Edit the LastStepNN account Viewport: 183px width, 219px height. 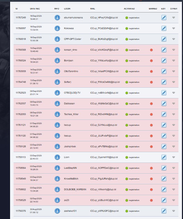[164, 168]
